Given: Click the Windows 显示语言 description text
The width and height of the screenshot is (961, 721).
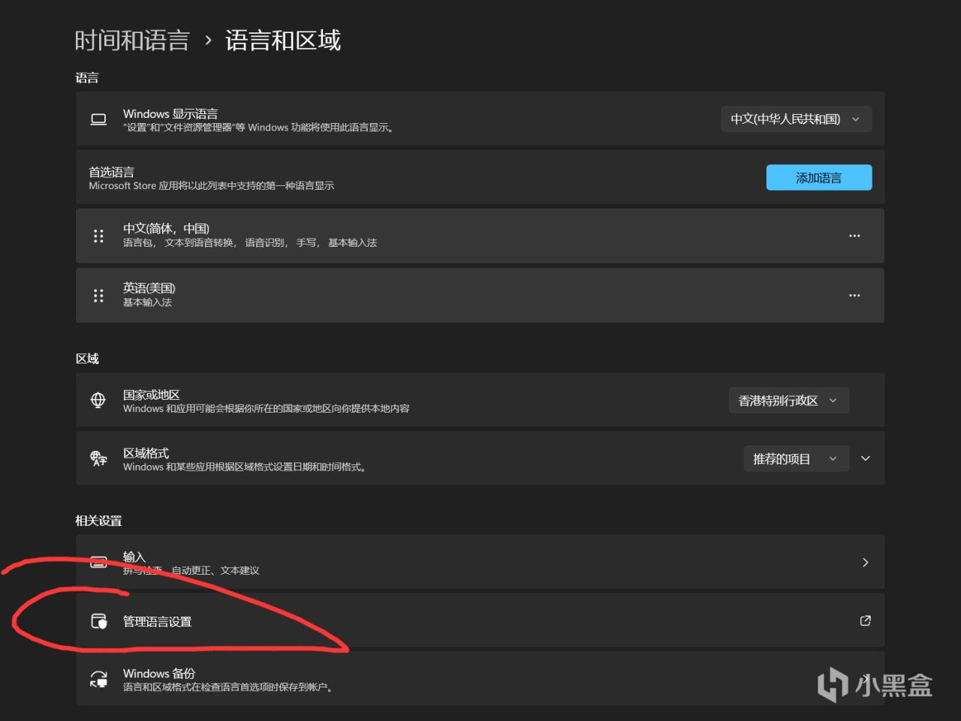Looking at the screenshot, I should click(258, 128).
